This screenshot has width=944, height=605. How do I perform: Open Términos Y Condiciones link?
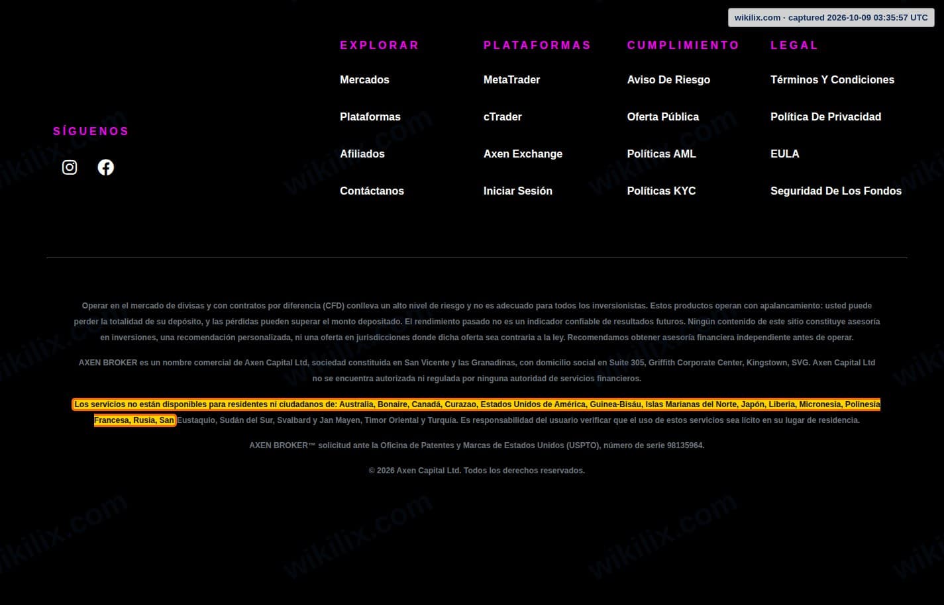coord(832,79)
